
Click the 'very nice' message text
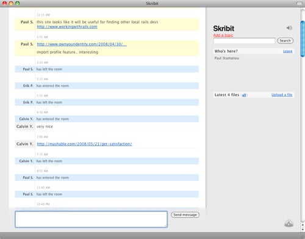click(x=45, y=127)
